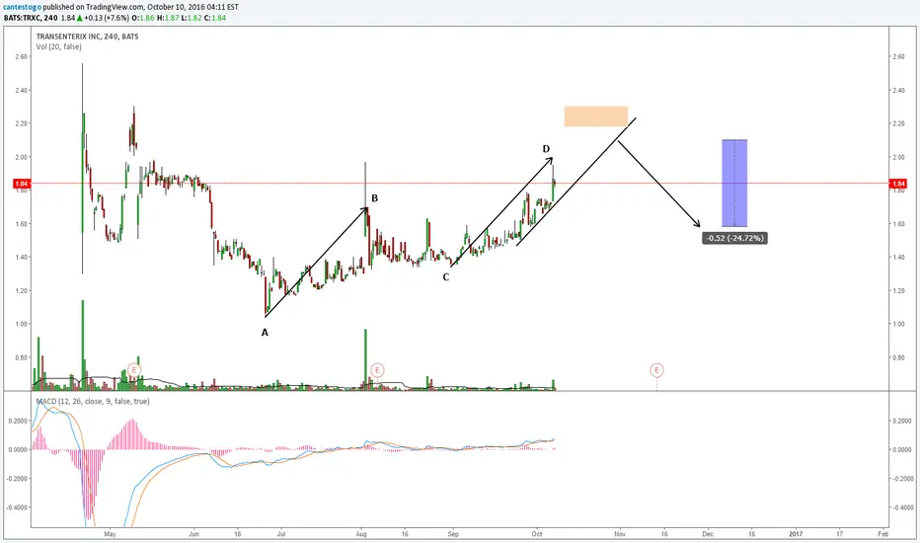Viewport: 920px width, 543px height.
Task: Click the "Dec" label on time axis
Action: [708, 534]
